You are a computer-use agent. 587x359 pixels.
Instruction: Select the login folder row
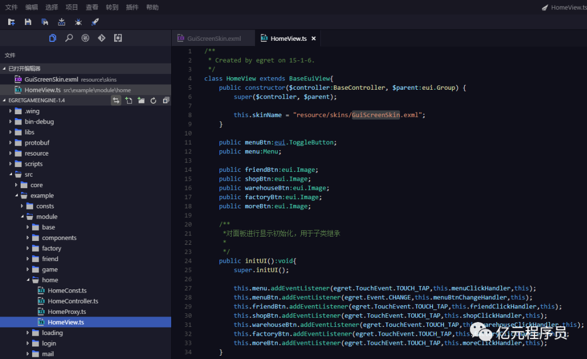[85, 343]
